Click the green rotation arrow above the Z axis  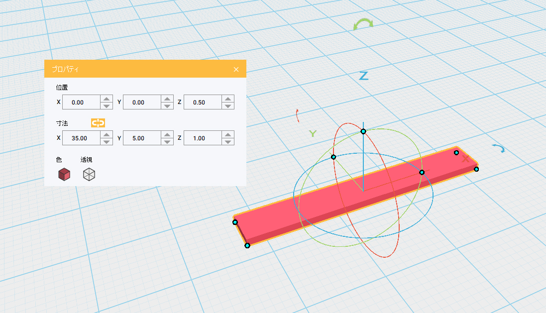pos(363,24)
